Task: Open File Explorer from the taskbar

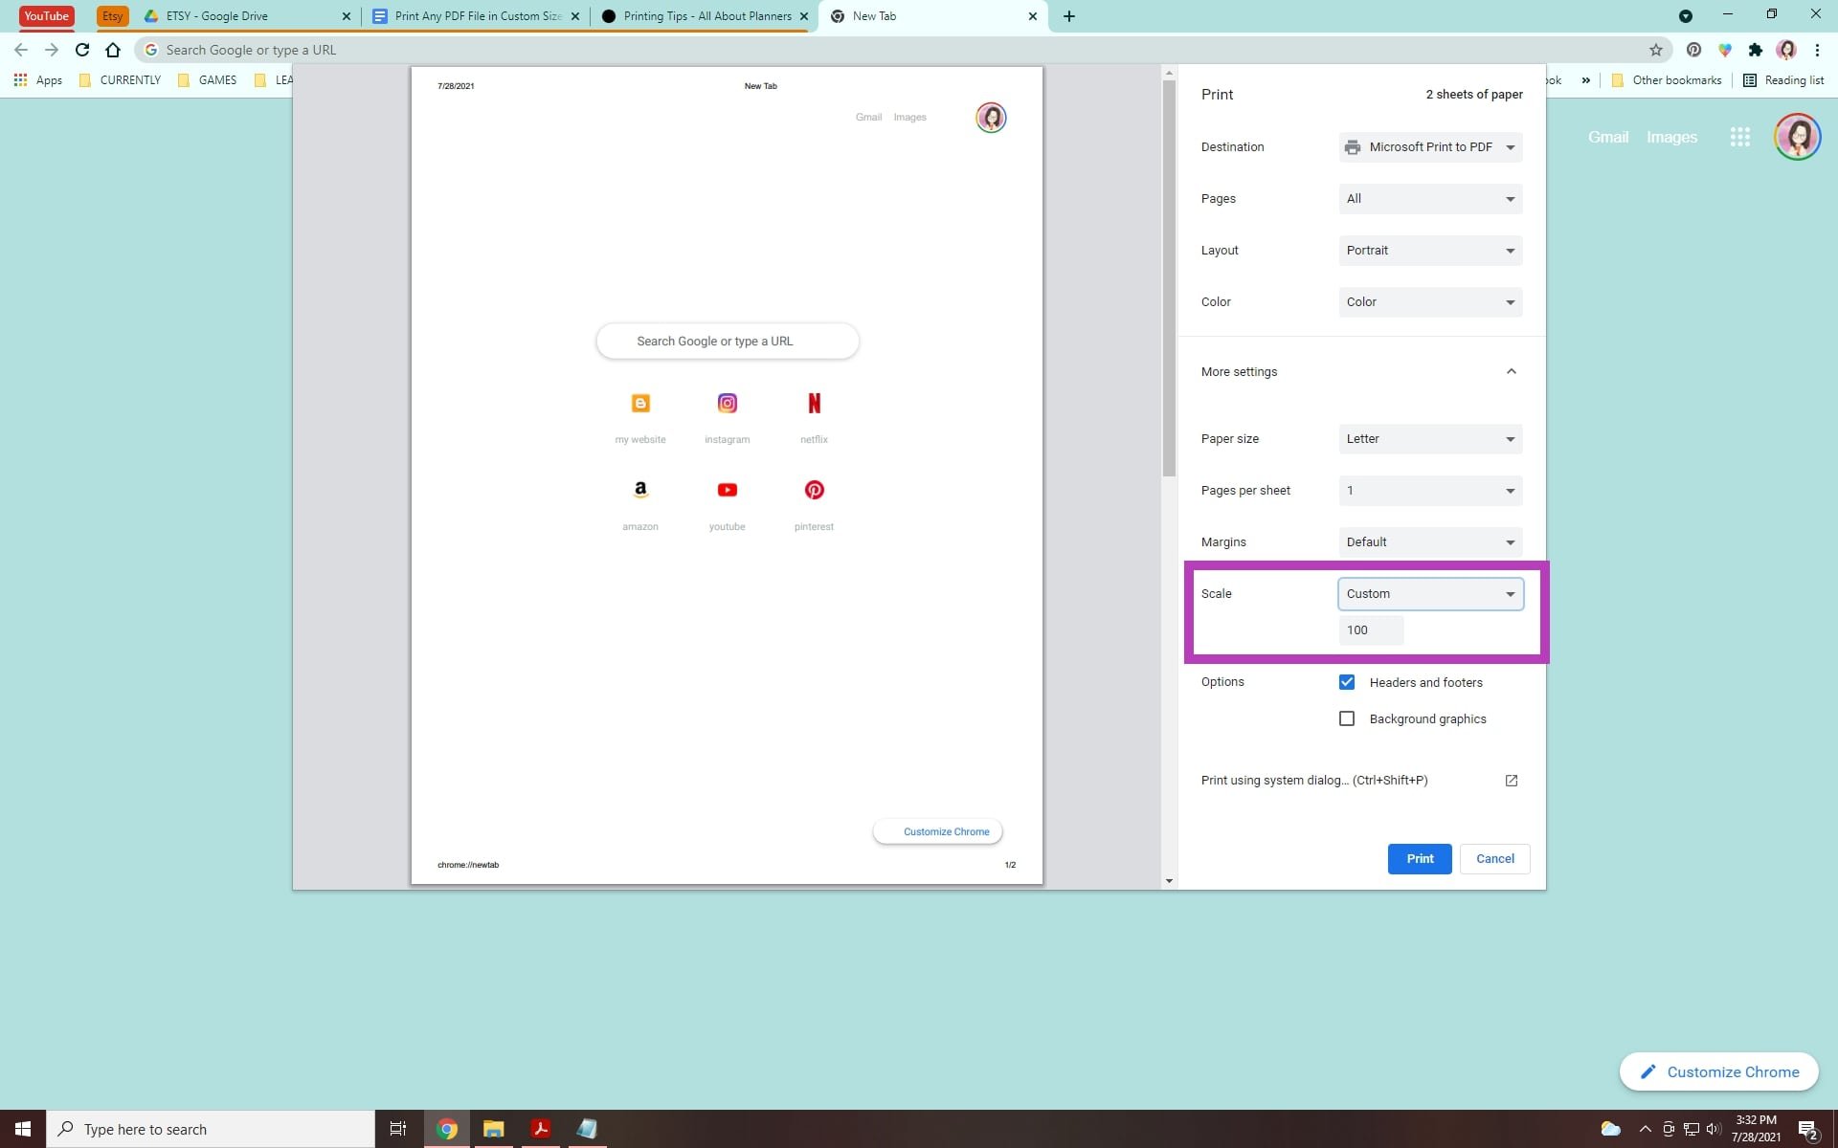Action: coord(493,1129)
